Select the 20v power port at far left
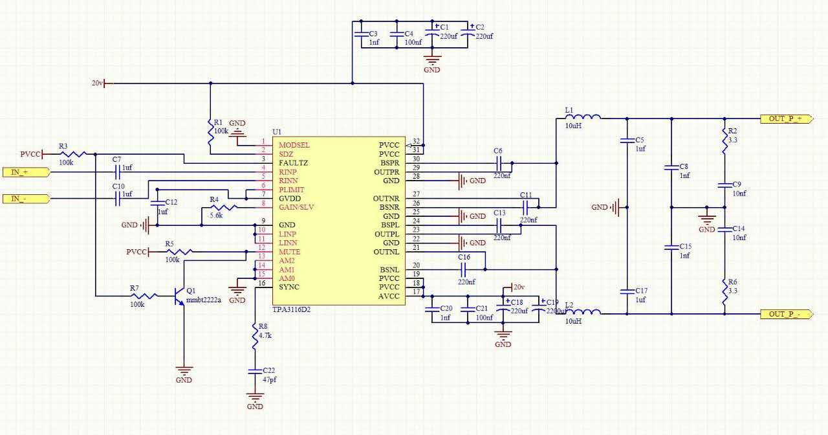Image resolution: width=828 pixels, height=435 pixels. click(102, 83)
